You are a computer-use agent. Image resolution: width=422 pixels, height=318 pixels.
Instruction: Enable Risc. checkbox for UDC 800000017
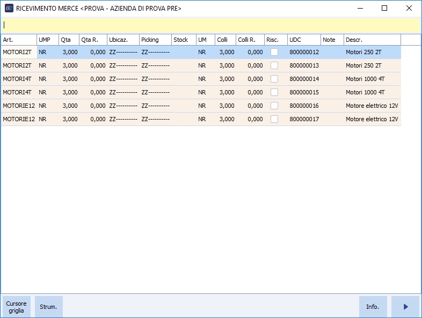point(274,119)
